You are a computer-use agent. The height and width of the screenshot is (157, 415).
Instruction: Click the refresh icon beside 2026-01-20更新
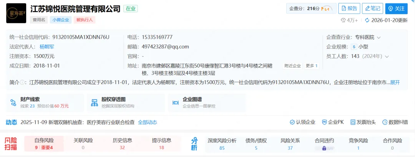click(367, 20)
